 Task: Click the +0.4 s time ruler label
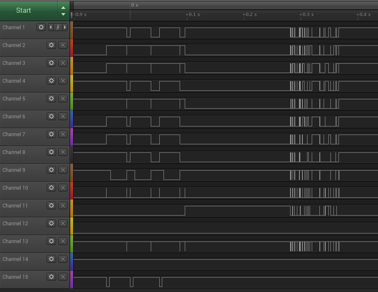[363, 15]
